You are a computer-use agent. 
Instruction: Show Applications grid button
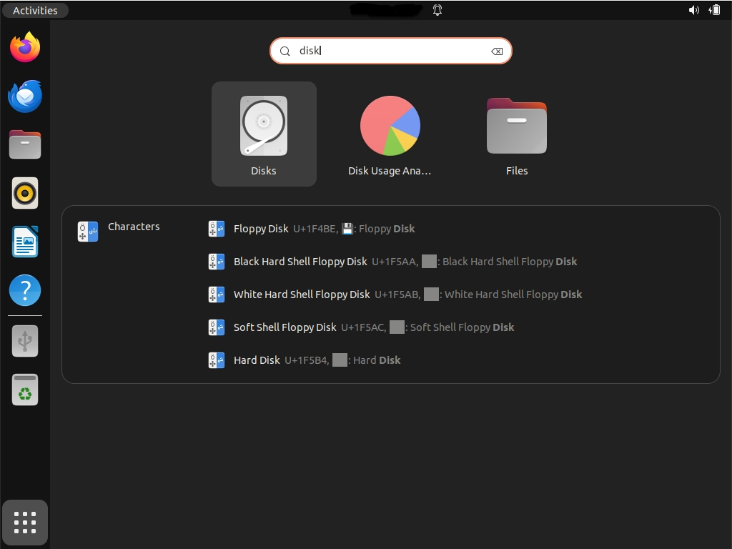pos(25,523)
